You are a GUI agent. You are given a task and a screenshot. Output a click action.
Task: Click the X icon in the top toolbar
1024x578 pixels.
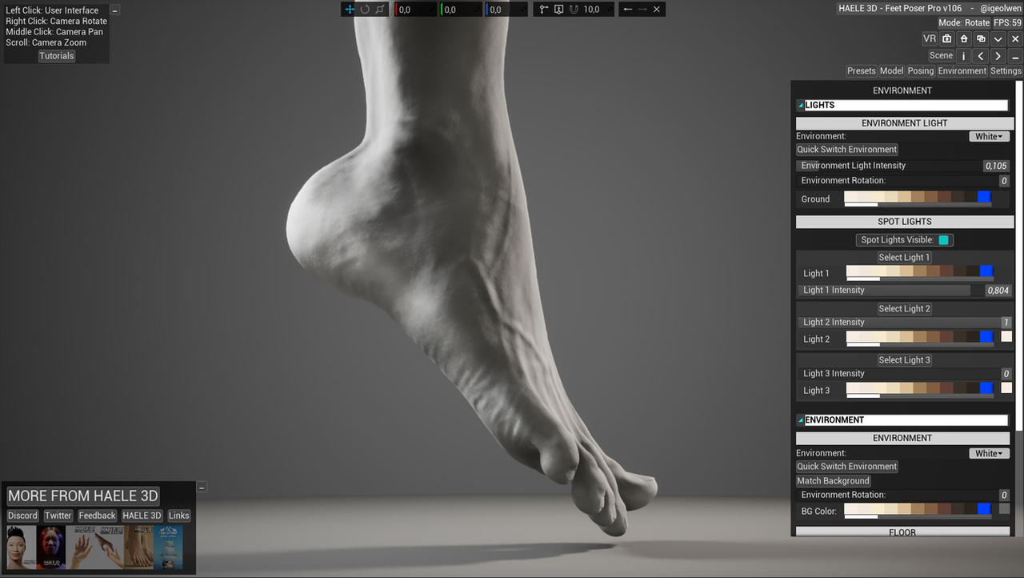657,10
